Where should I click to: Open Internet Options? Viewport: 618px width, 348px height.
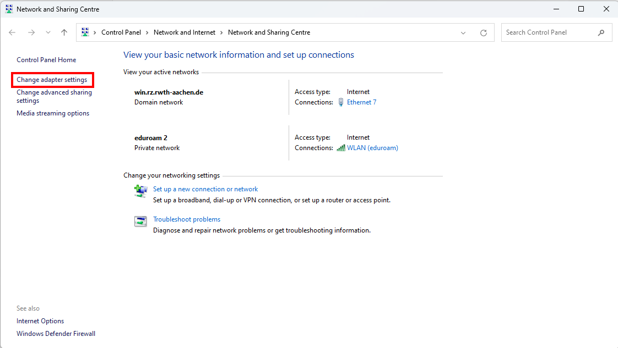[x=40, y=321]
